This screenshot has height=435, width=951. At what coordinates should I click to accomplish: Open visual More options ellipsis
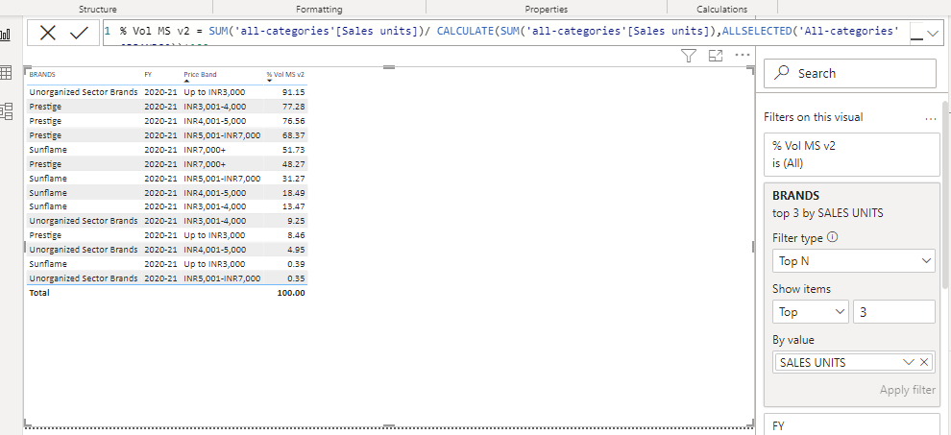click(x=743, y=55)
